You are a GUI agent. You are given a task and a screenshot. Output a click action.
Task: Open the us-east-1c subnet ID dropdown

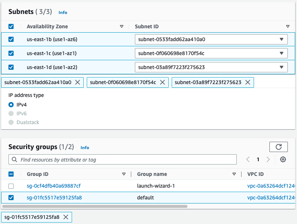(282, 53)
